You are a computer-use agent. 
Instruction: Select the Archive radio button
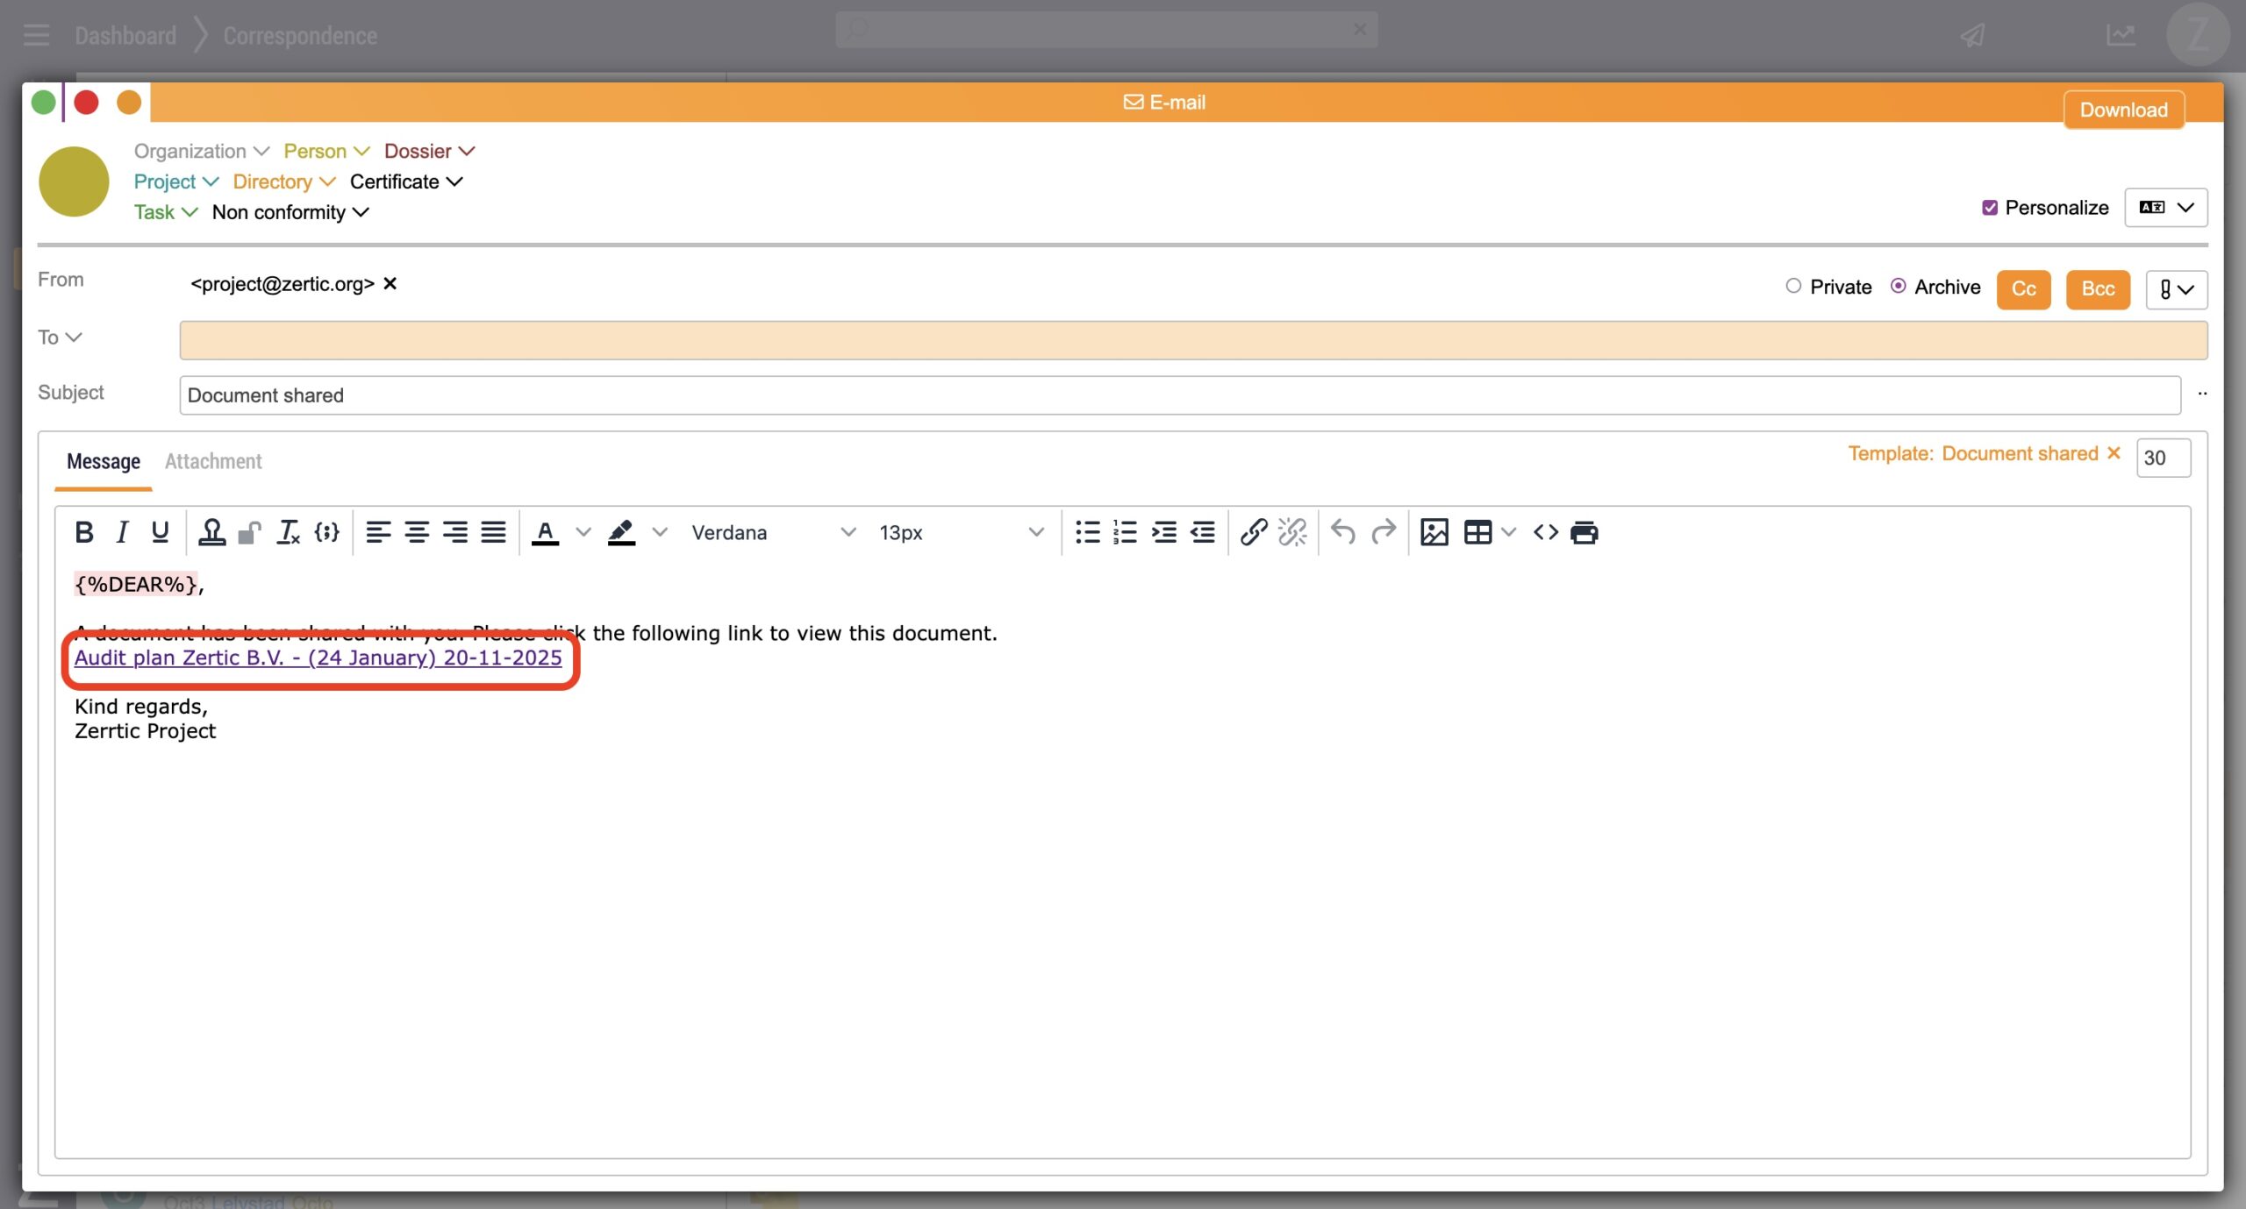click(1898, 286)
